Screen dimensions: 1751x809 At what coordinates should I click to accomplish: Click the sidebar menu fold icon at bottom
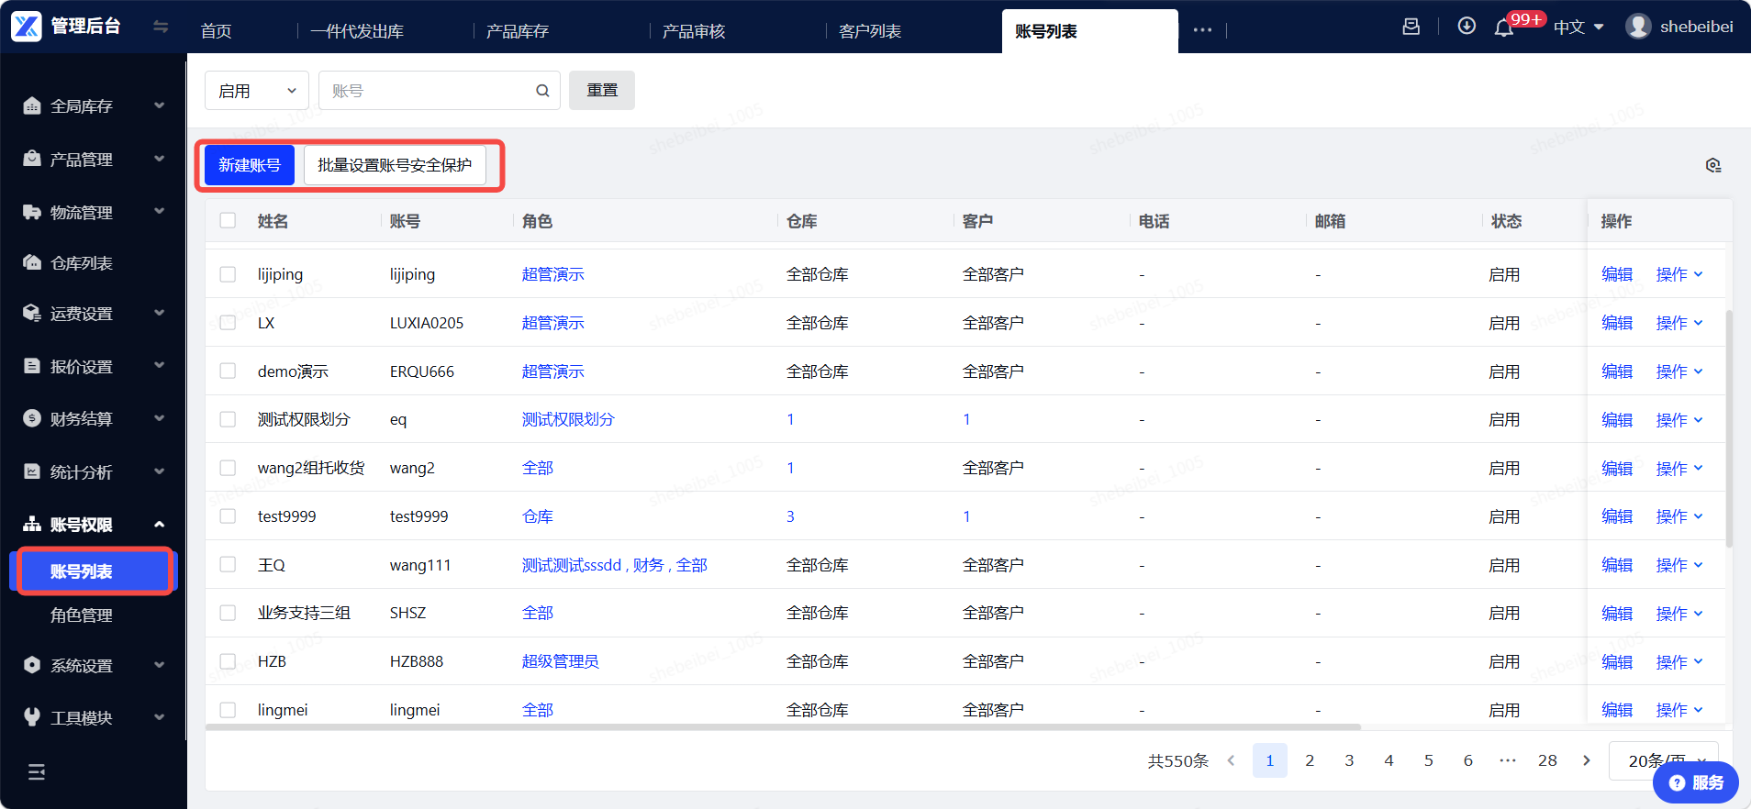(37, 772)
